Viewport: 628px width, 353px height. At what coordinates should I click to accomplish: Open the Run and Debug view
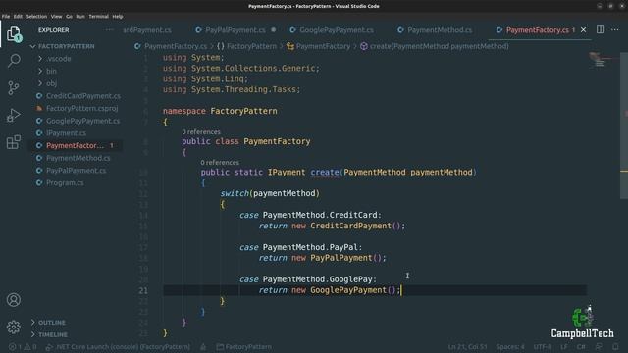(x=14, y=116)
